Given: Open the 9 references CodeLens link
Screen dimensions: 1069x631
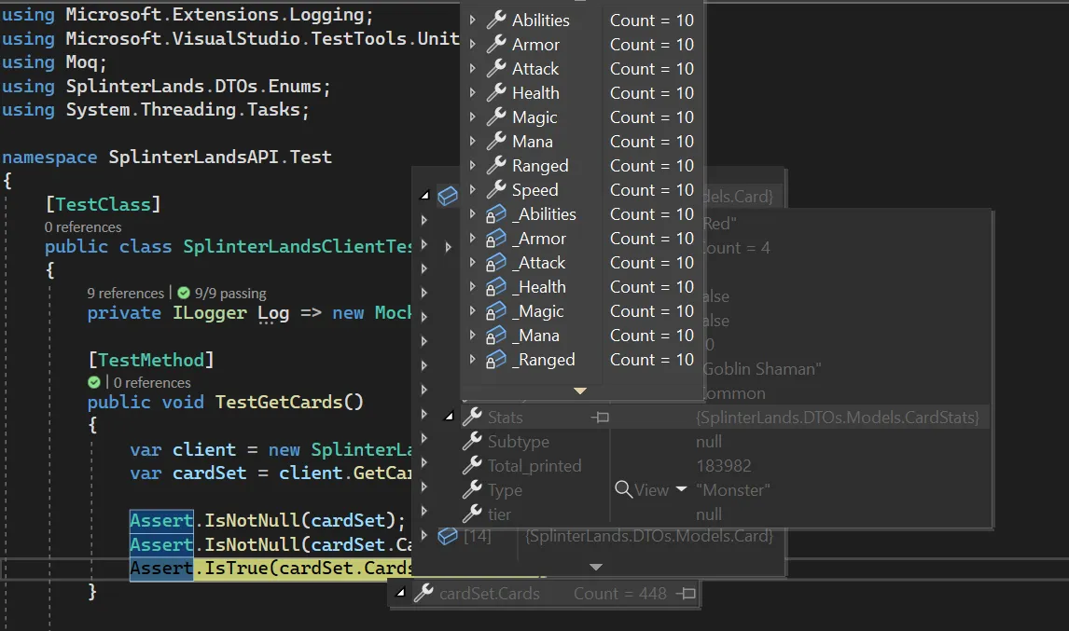Looking at the screenshot, I should pyautogui.click(x=125, y=293).
